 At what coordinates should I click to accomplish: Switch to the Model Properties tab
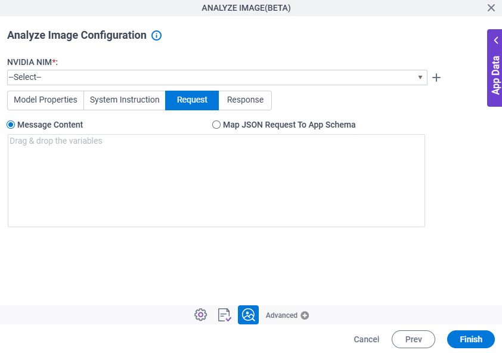[x=45, y=100]
